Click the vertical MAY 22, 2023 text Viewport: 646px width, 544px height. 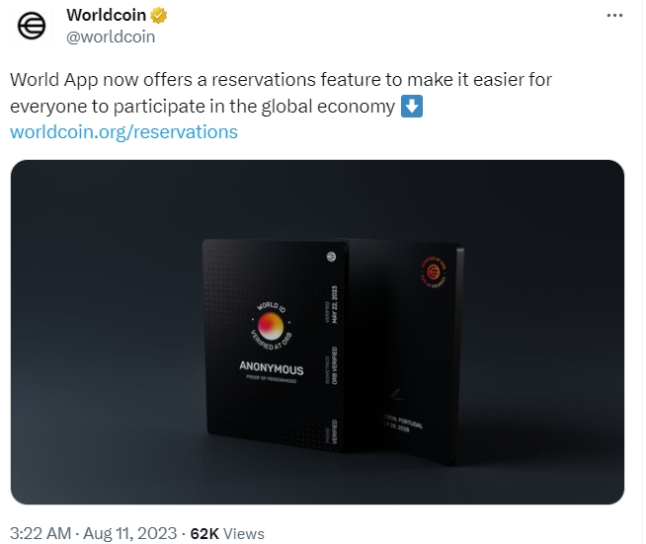(x=334, y=307)
